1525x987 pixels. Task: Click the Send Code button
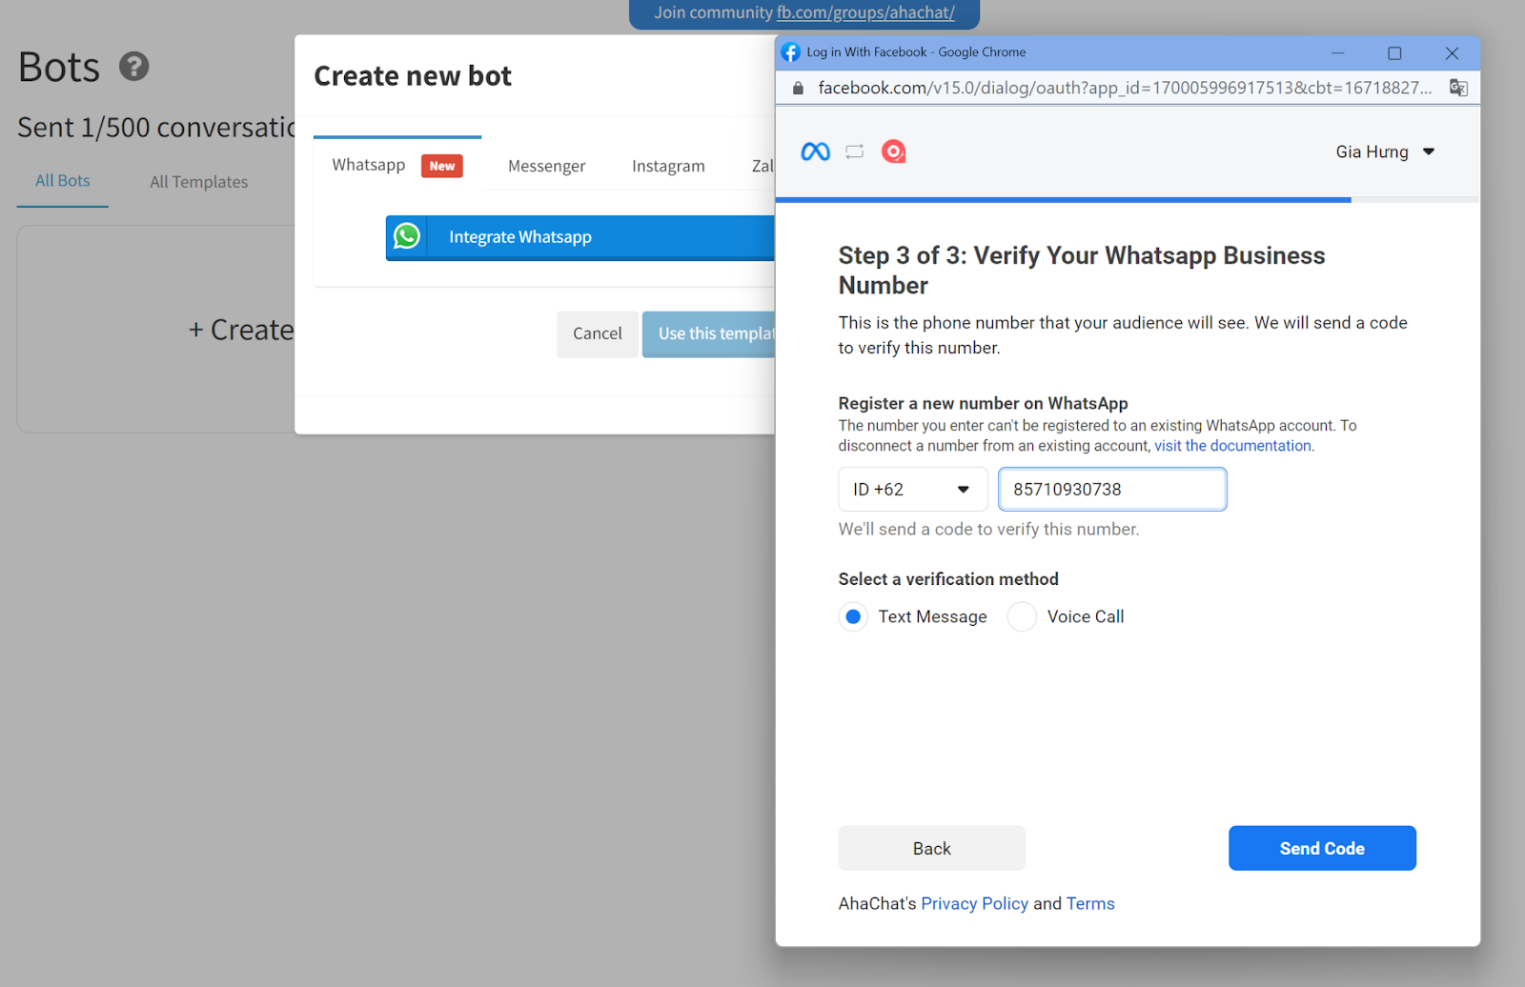(x=1322, y=848)
